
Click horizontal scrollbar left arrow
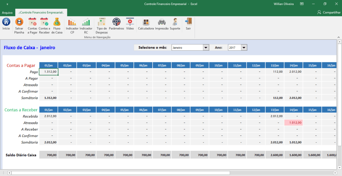coord(9,173)
